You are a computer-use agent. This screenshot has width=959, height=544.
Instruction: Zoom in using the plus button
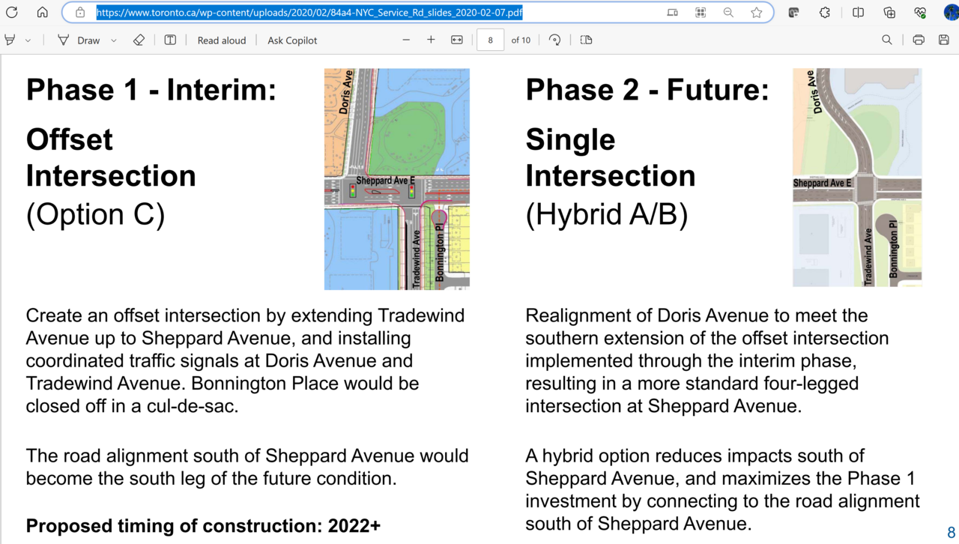[431, 40]
